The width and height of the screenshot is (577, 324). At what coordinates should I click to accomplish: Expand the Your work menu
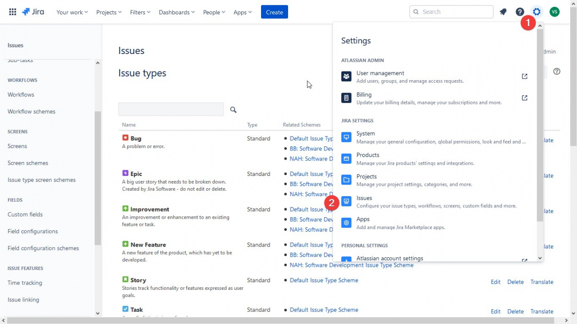(72, 12)
